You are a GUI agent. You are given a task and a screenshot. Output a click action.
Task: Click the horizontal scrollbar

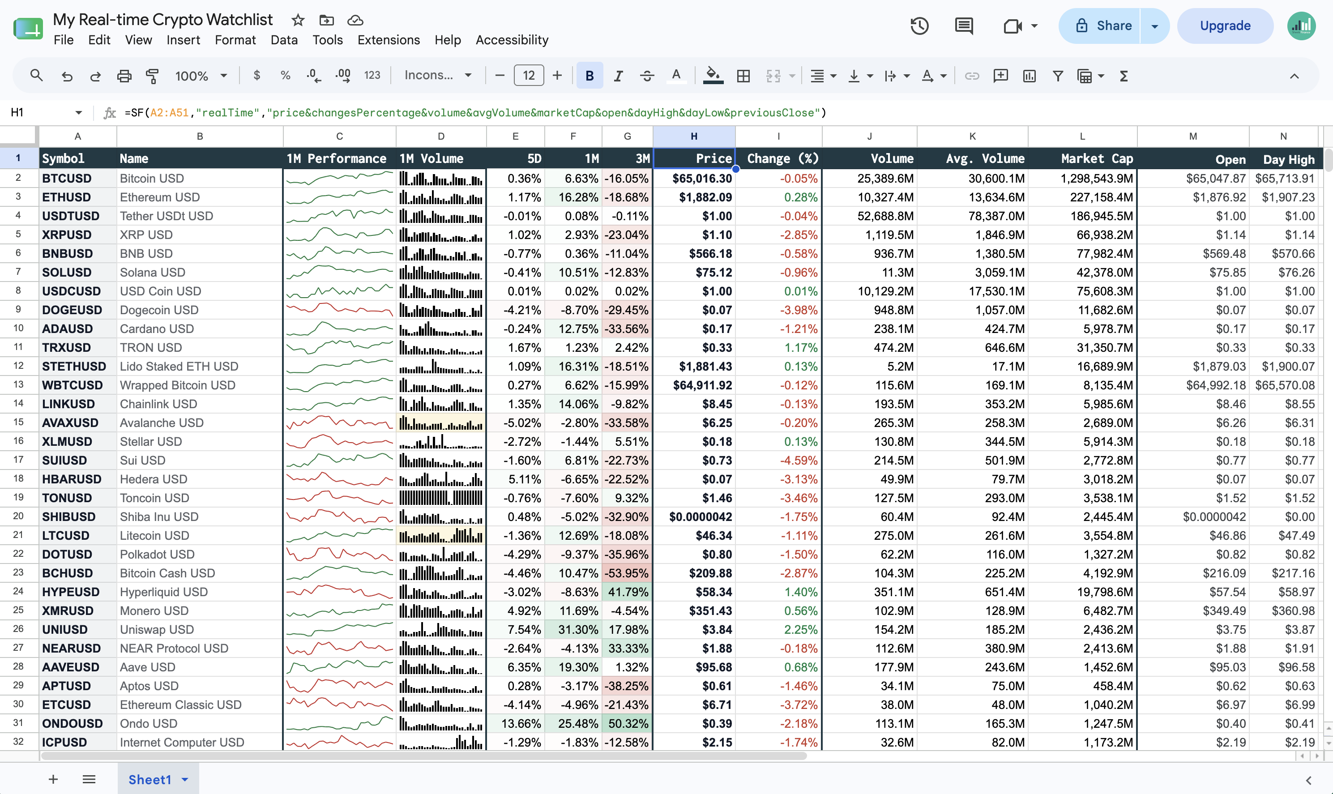click(423, 756)
